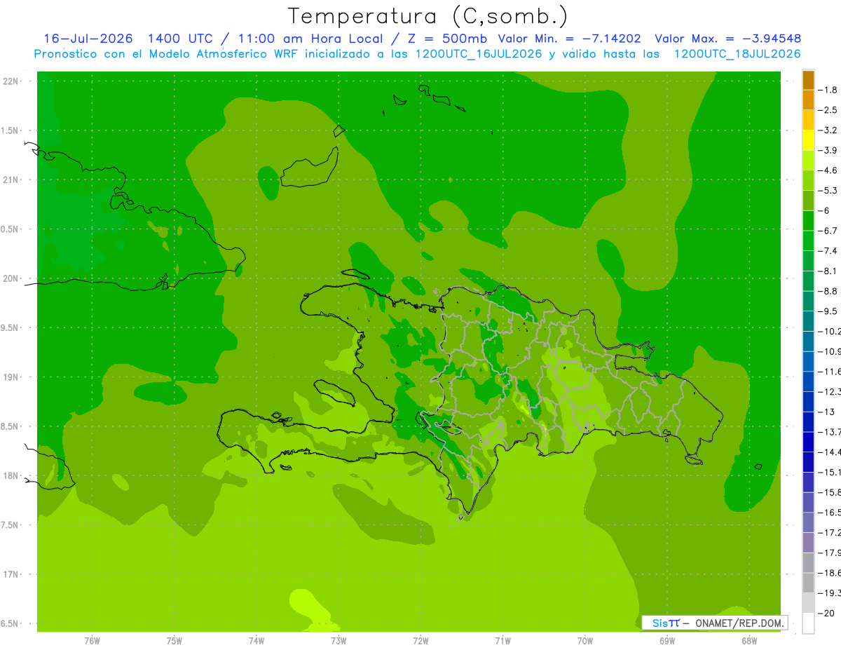Image resolution: width=841 pixels, height=650 pixels.
Task: Click the '-15.1' colorbar value
Action: coord(829,473)
